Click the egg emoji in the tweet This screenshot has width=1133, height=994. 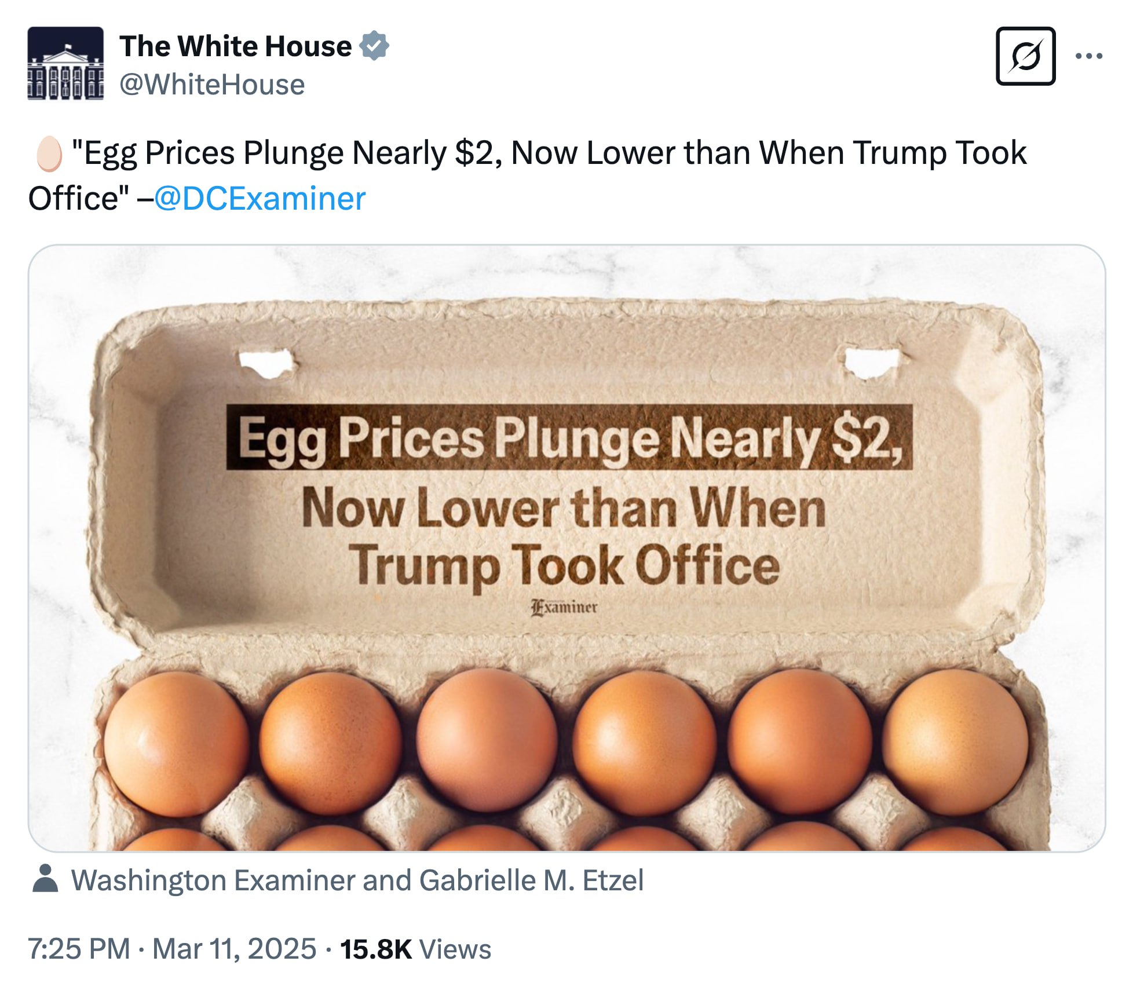(49, 154)
